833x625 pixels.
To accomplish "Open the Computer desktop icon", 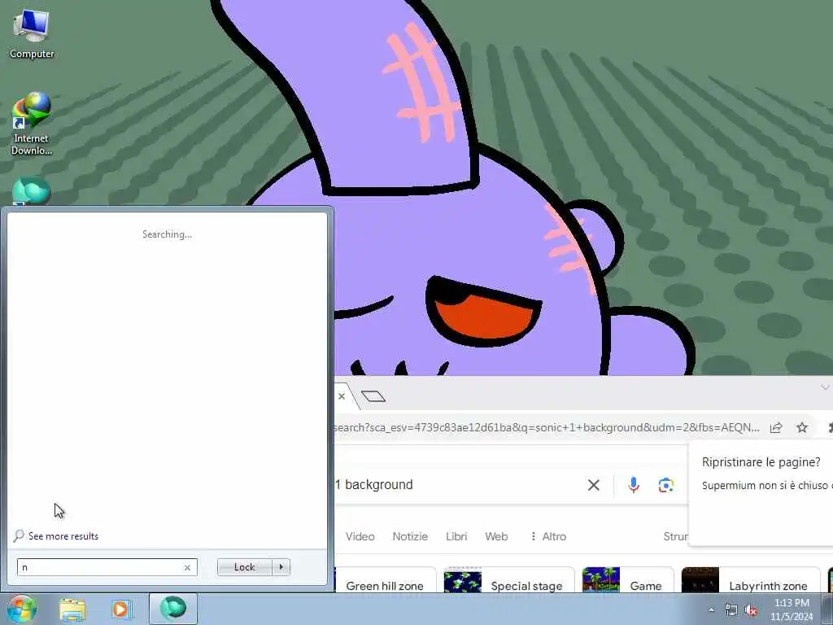I will click(x=32, y=34).
